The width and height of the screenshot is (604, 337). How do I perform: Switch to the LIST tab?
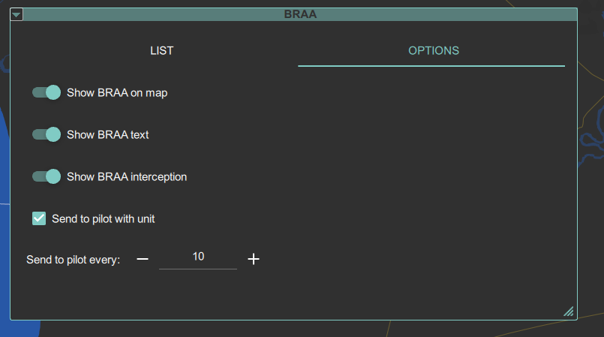click(x=162, y=51)
